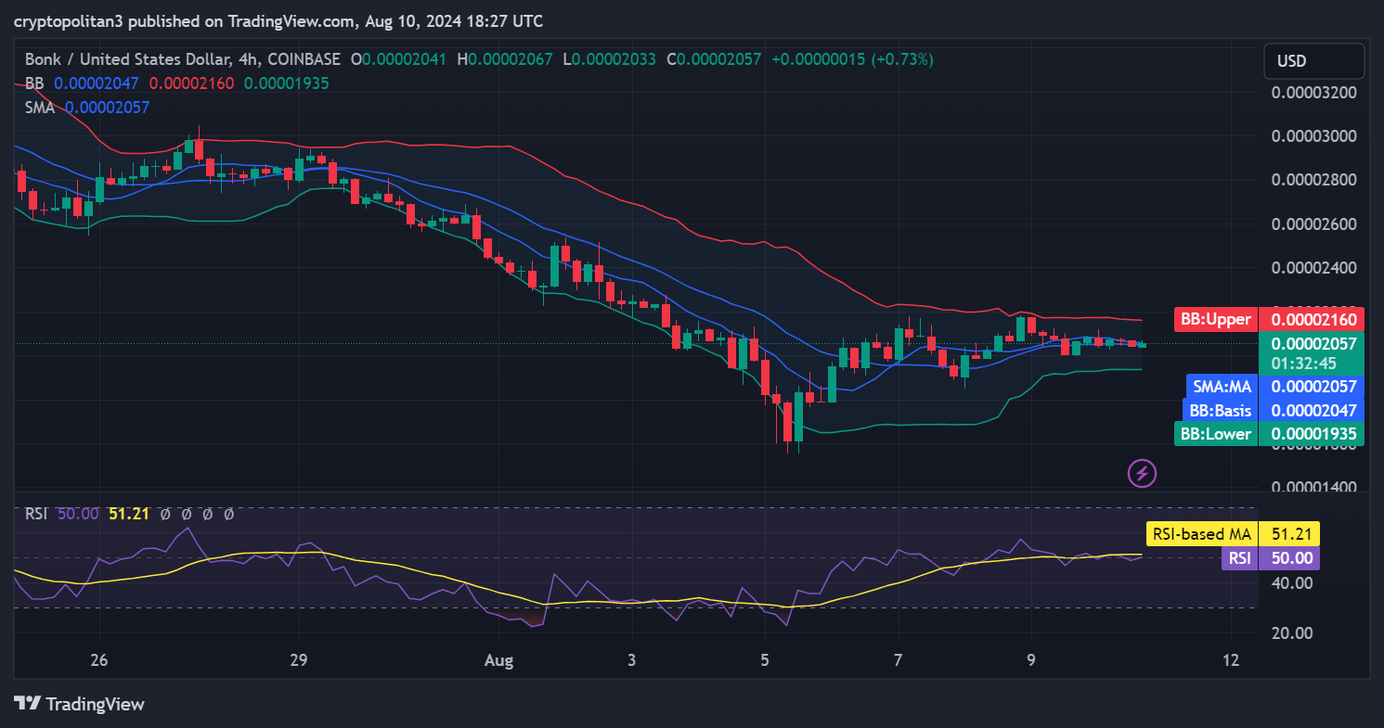Click the open price O0.00002041 in header
The image size is (1384, 728).
tap(397, 59)
